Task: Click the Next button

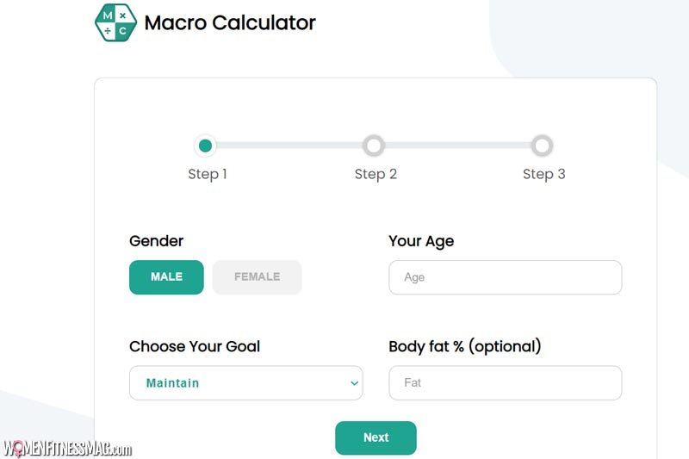Action: pyautogui.click(x=376, y=438)
